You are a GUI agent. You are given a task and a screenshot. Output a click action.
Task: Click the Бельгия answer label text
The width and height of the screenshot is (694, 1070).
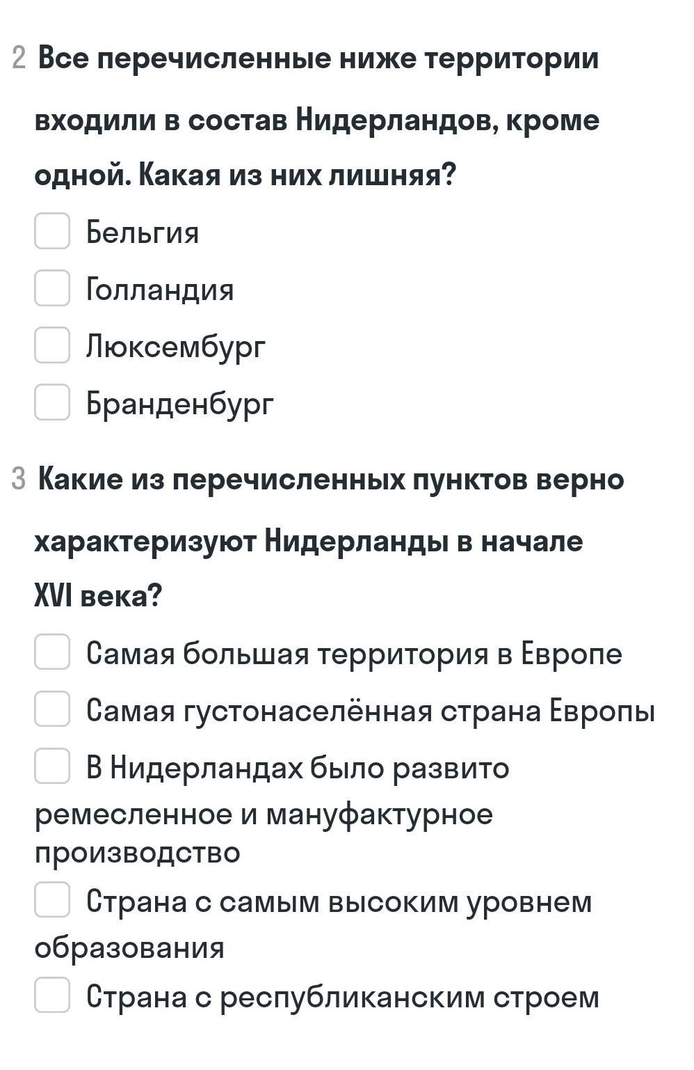[x=143, y=233]
